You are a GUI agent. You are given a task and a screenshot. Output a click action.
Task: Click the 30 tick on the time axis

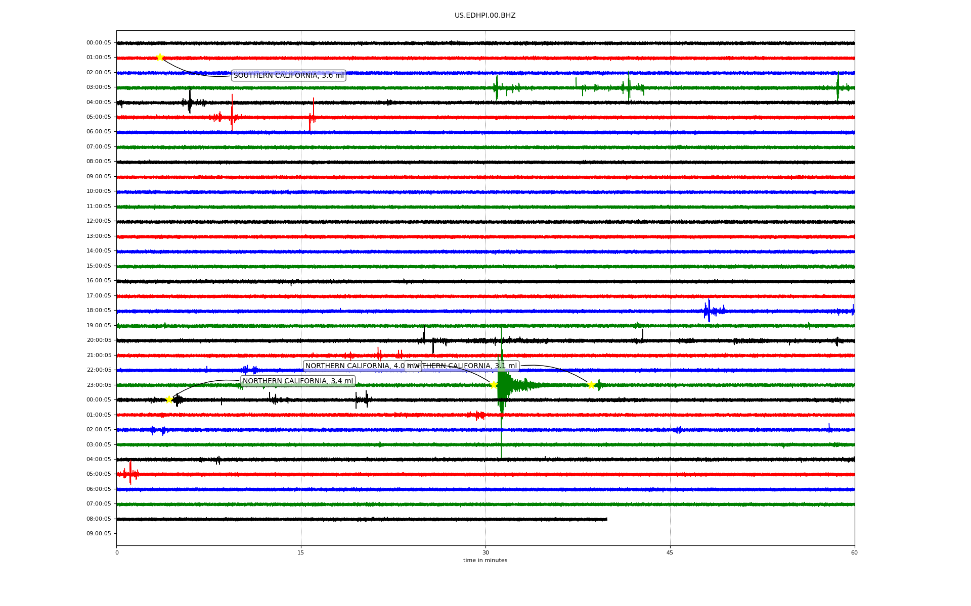tap(485, 552)
